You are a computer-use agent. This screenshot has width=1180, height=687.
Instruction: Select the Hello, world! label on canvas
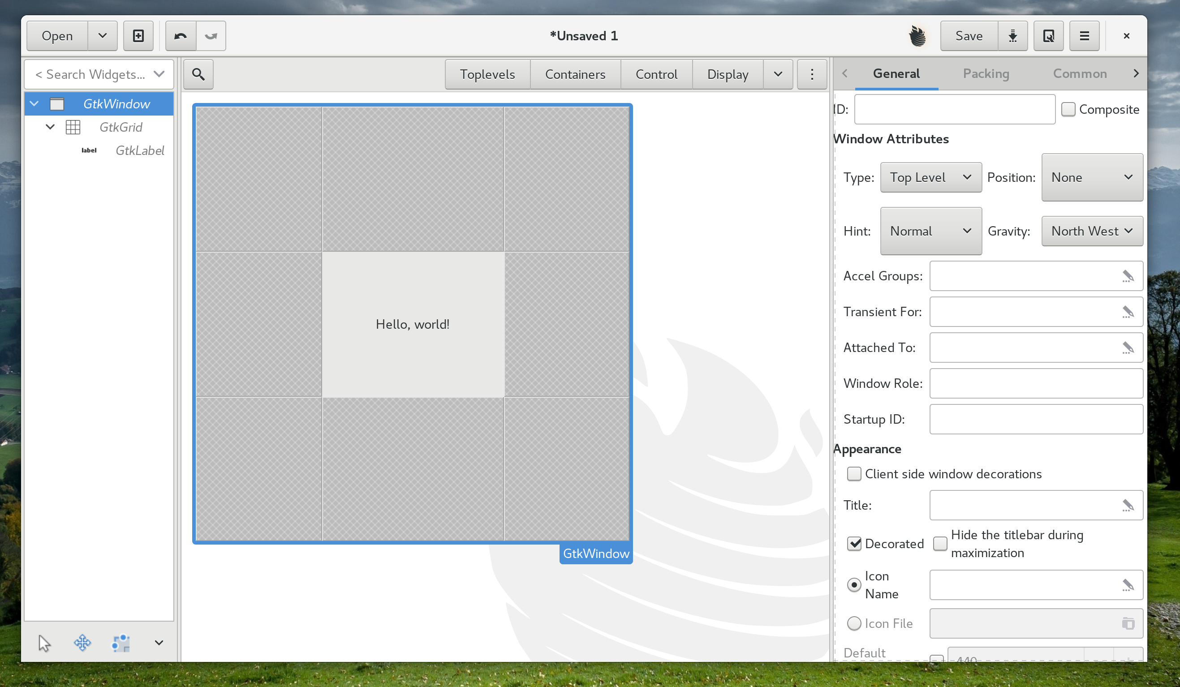click(413, 324)
